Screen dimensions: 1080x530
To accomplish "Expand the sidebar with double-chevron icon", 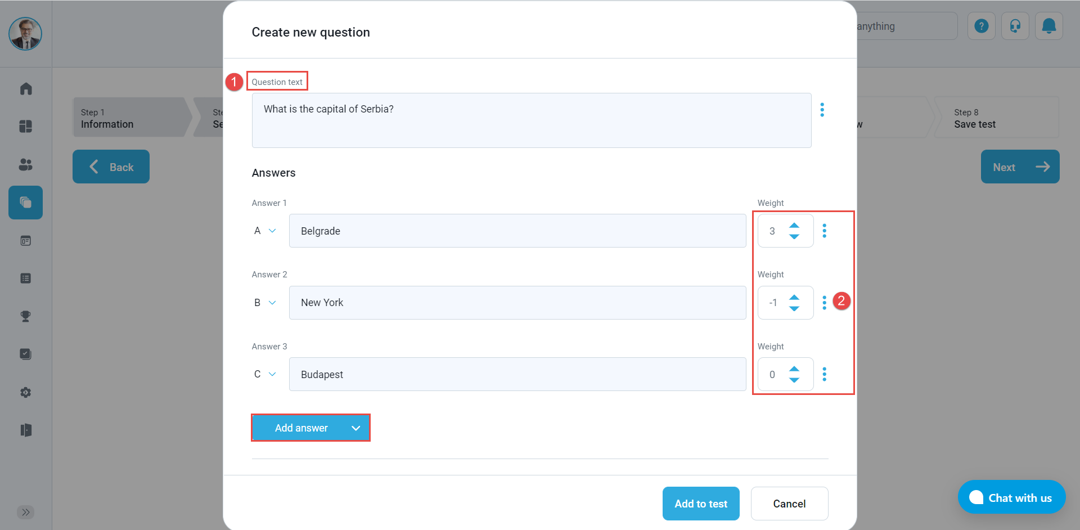I will point(26,512).
